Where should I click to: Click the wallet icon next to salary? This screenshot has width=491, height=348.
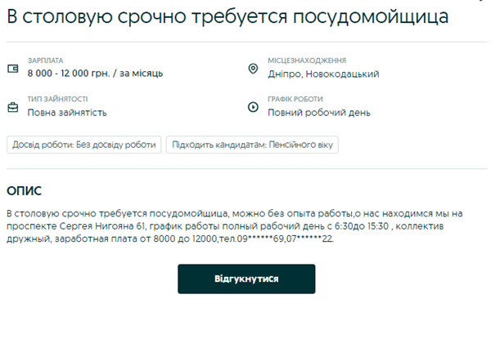click(x=13, y=68)
